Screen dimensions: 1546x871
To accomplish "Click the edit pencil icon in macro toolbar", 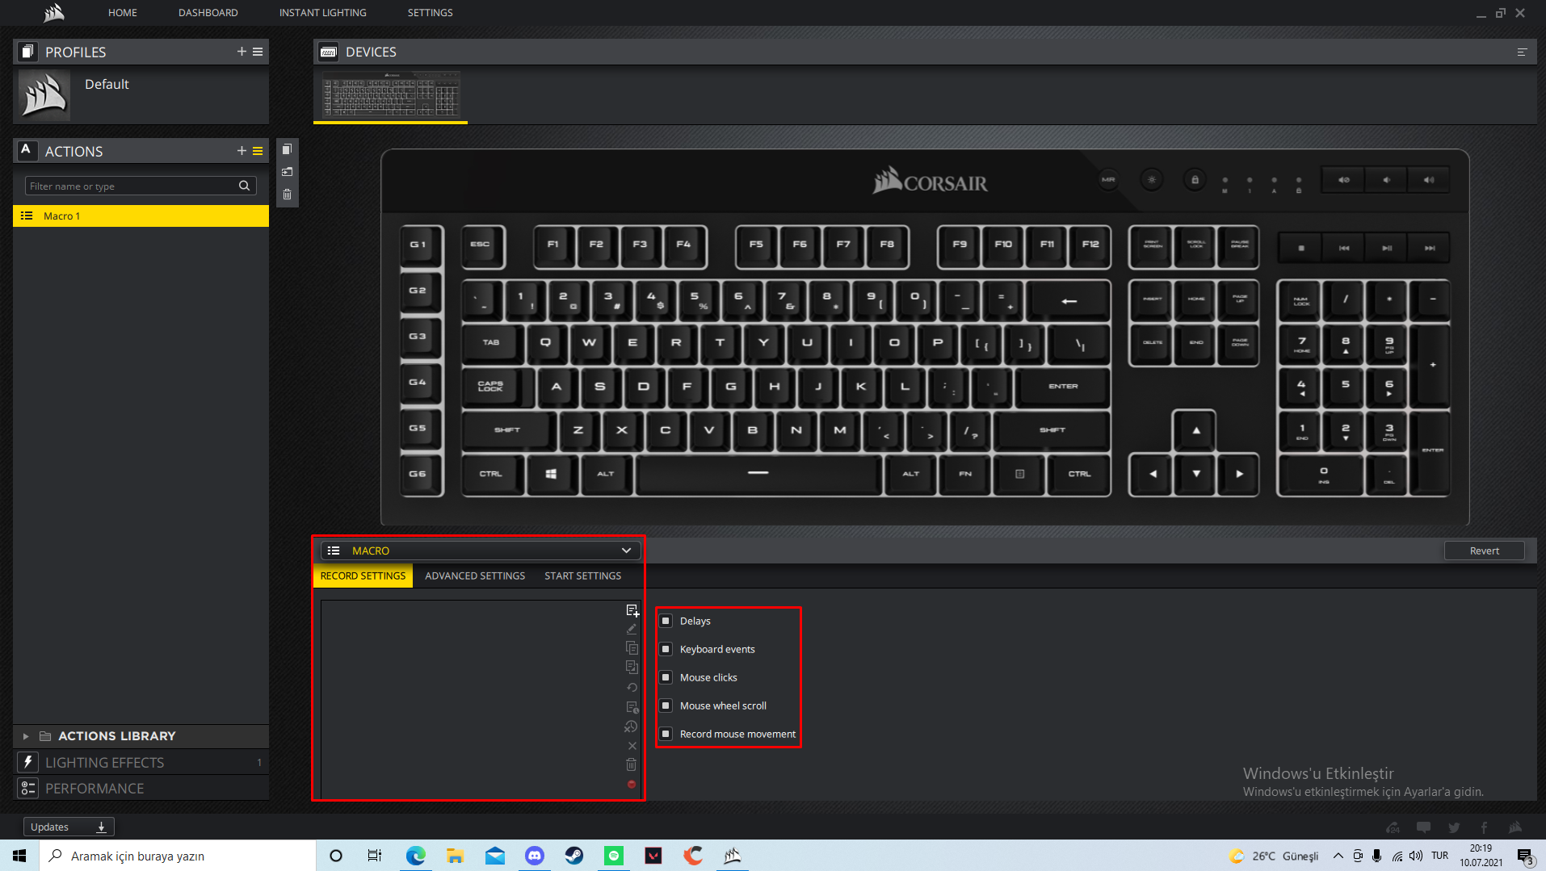I will 632,629.
